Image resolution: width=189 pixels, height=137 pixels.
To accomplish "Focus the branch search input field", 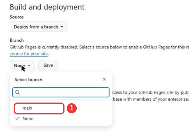I will coord(61,92).
